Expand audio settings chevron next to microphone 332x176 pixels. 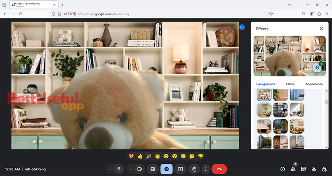point(110,169)
